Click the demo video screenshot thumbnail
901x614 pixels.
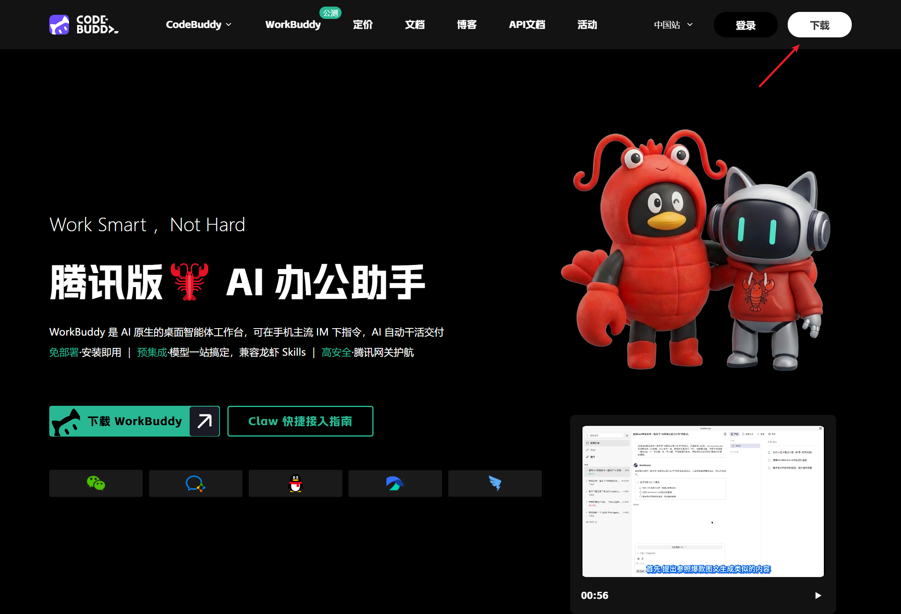click(703, 501)
